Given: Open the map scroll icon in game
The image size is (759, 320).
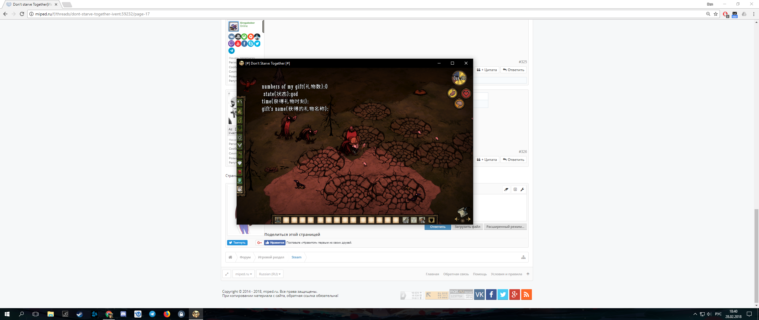Looking at the screenshot, I should [x=463, y=212].
